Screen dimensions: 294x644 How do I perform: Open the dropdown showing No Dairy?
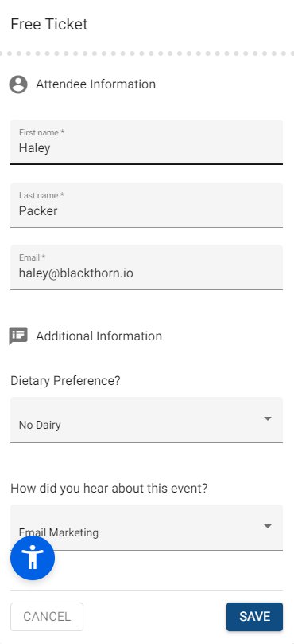click(146, 420)
